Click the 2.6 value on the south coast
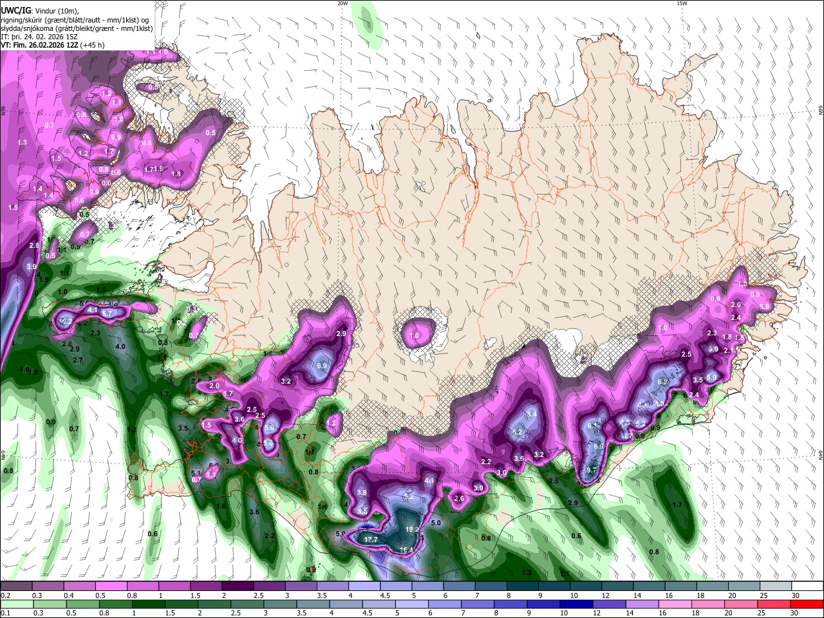824x618 pixels. pos(459,498)
